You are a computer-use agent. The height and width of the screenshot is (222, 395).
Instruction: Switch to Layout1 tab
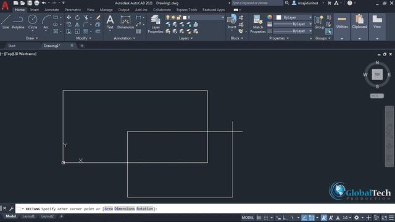(28, 216)
